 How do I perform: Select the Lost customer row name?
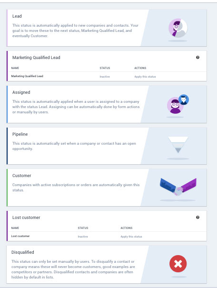click(20, 236)
